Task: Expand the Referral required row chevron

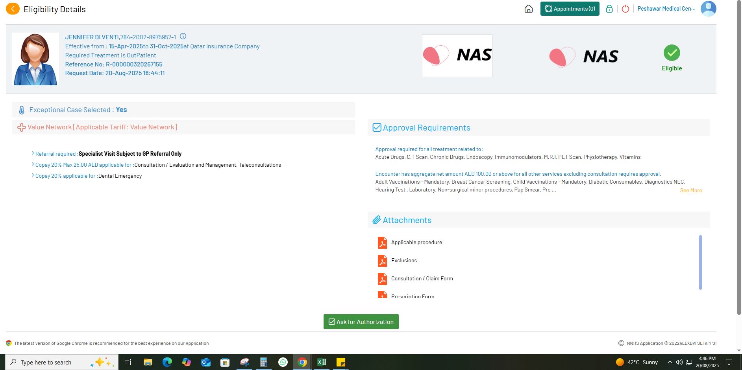Action: pos(33,153)
